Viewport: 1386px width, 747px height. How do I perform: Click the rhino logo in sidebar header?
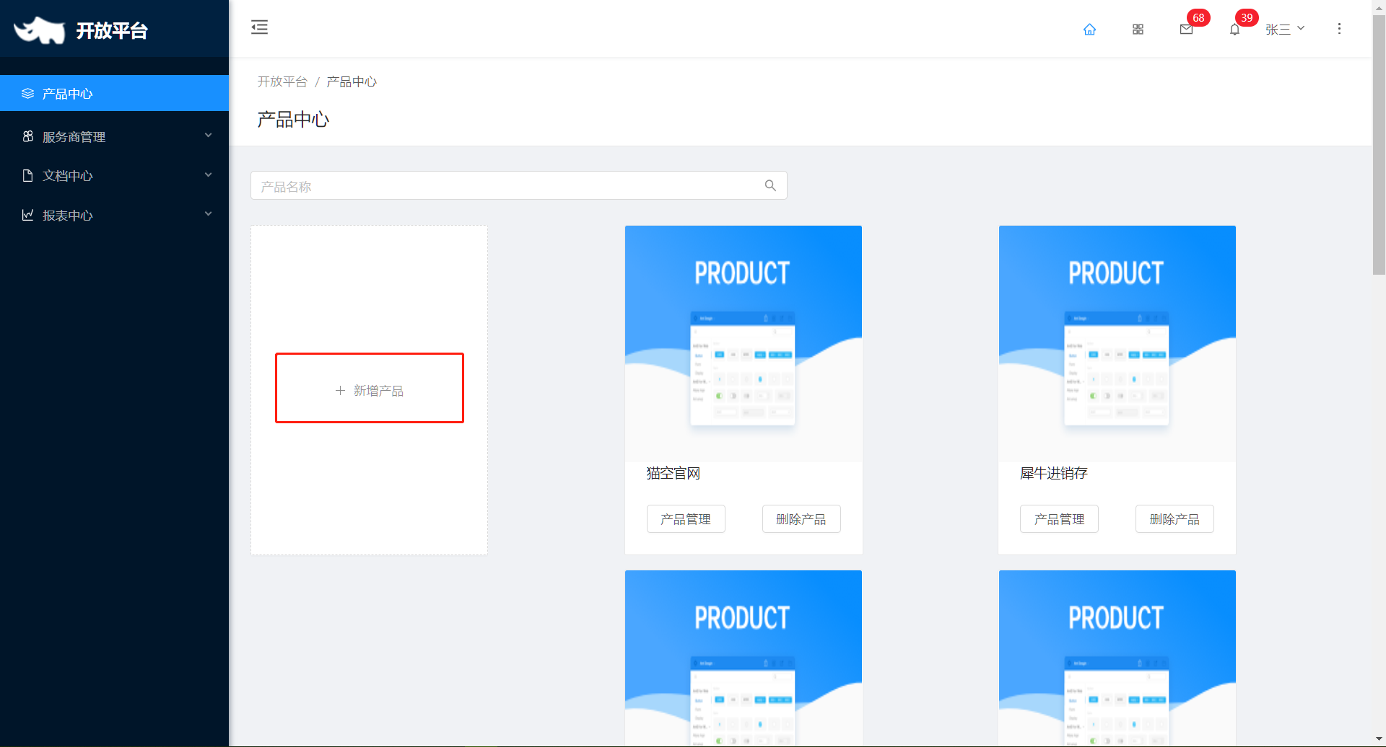click(x=40, y=30)
